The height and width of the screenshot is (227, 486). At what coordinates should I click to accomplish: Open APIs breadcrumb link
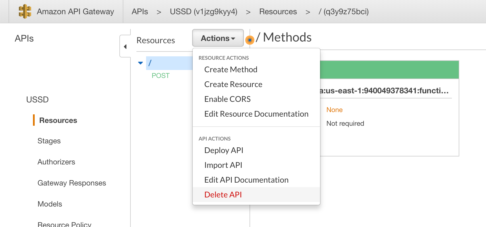point(140,11)
